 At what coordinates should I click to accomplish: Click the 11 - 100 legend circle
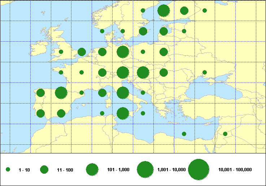click(44, 169)
